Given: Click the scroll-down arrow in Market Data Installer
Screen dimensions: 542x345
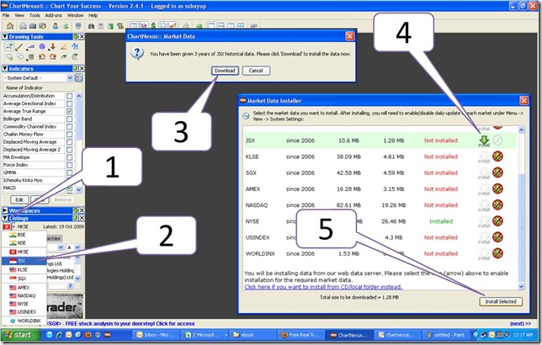Looking at the screenshot, I should point(521,287).
